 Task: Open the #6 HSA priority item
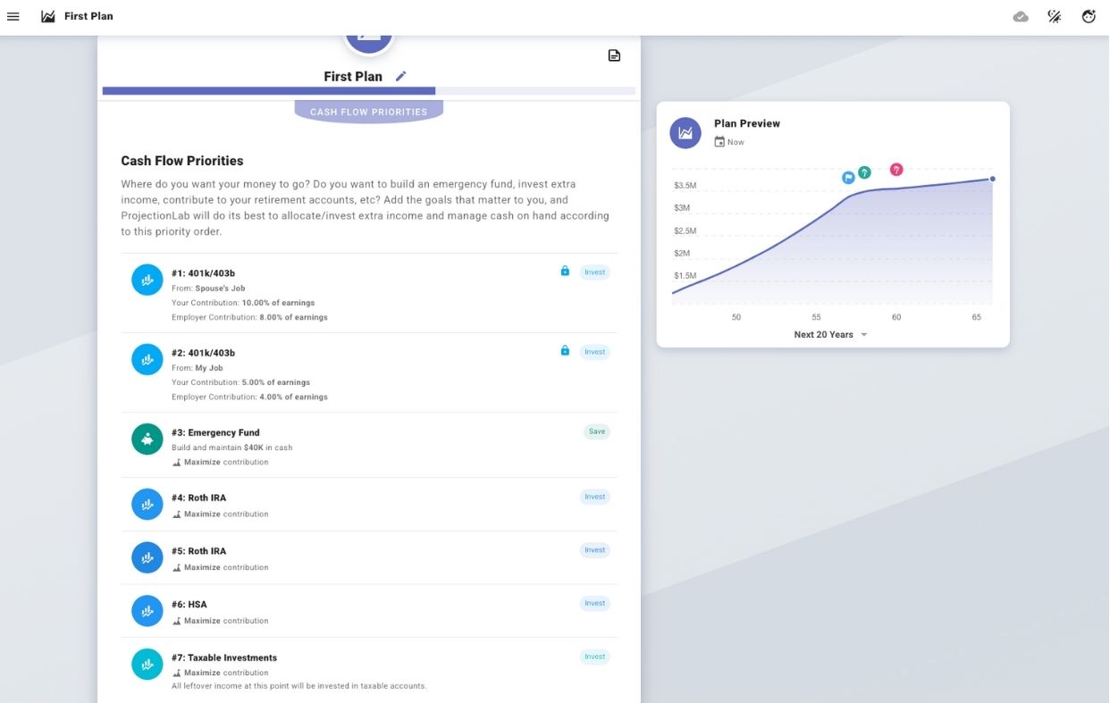(x=198, y=605)
